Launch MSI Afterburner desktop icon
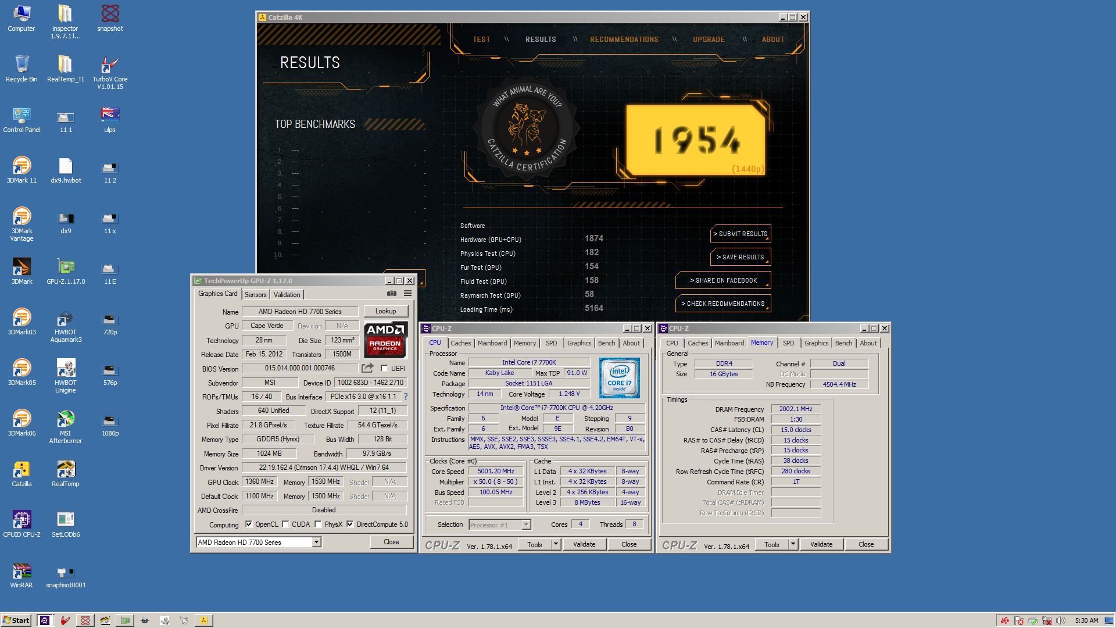The image size is (1116, 628). click(66, 426)
